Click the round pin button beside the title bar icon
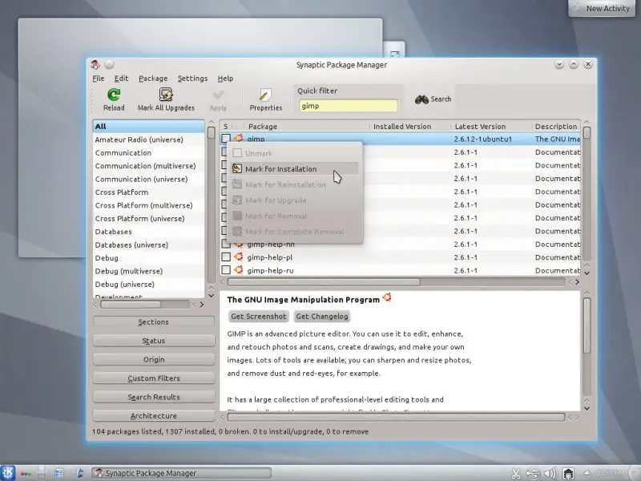Image resolution: width=641 pixels, height=481 pixels. [x=109, y=64]
